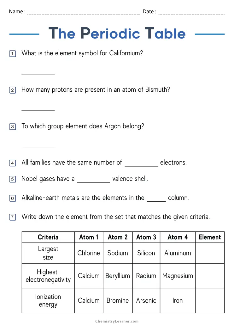Click the number 5 question box
Viewport: 234px width, 332px height.
pos(13,179)
